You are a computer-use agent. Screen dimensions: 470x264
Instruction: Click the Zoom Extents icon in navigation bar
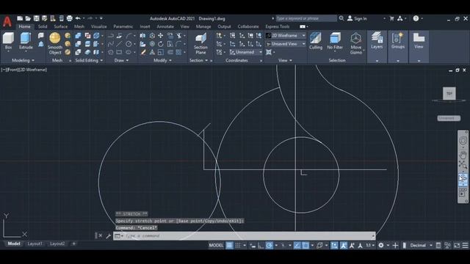click(463, 164)
